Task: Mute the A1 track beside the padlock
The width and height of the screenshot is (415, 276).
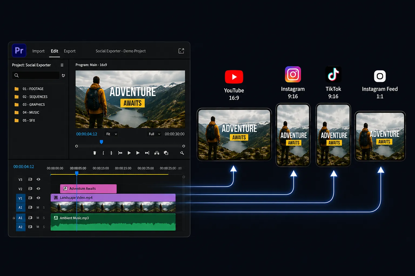Action: (x=38, y=218)
